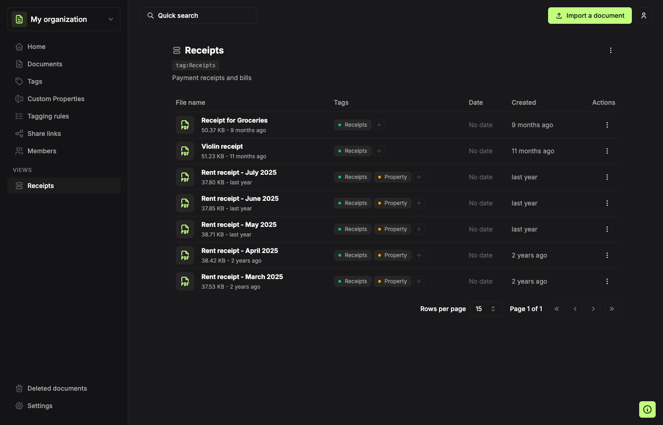This screenshot has width=663, height=425.
Task: Click Property tag on Rent receipt - April 2025
Action: (x=392, y=255)
